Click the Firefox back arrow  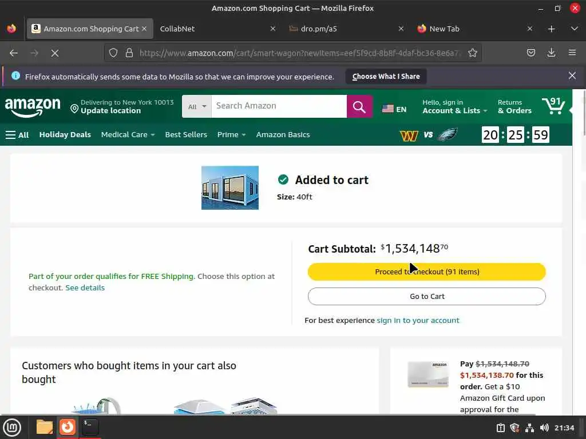click(x=14, y=53)
